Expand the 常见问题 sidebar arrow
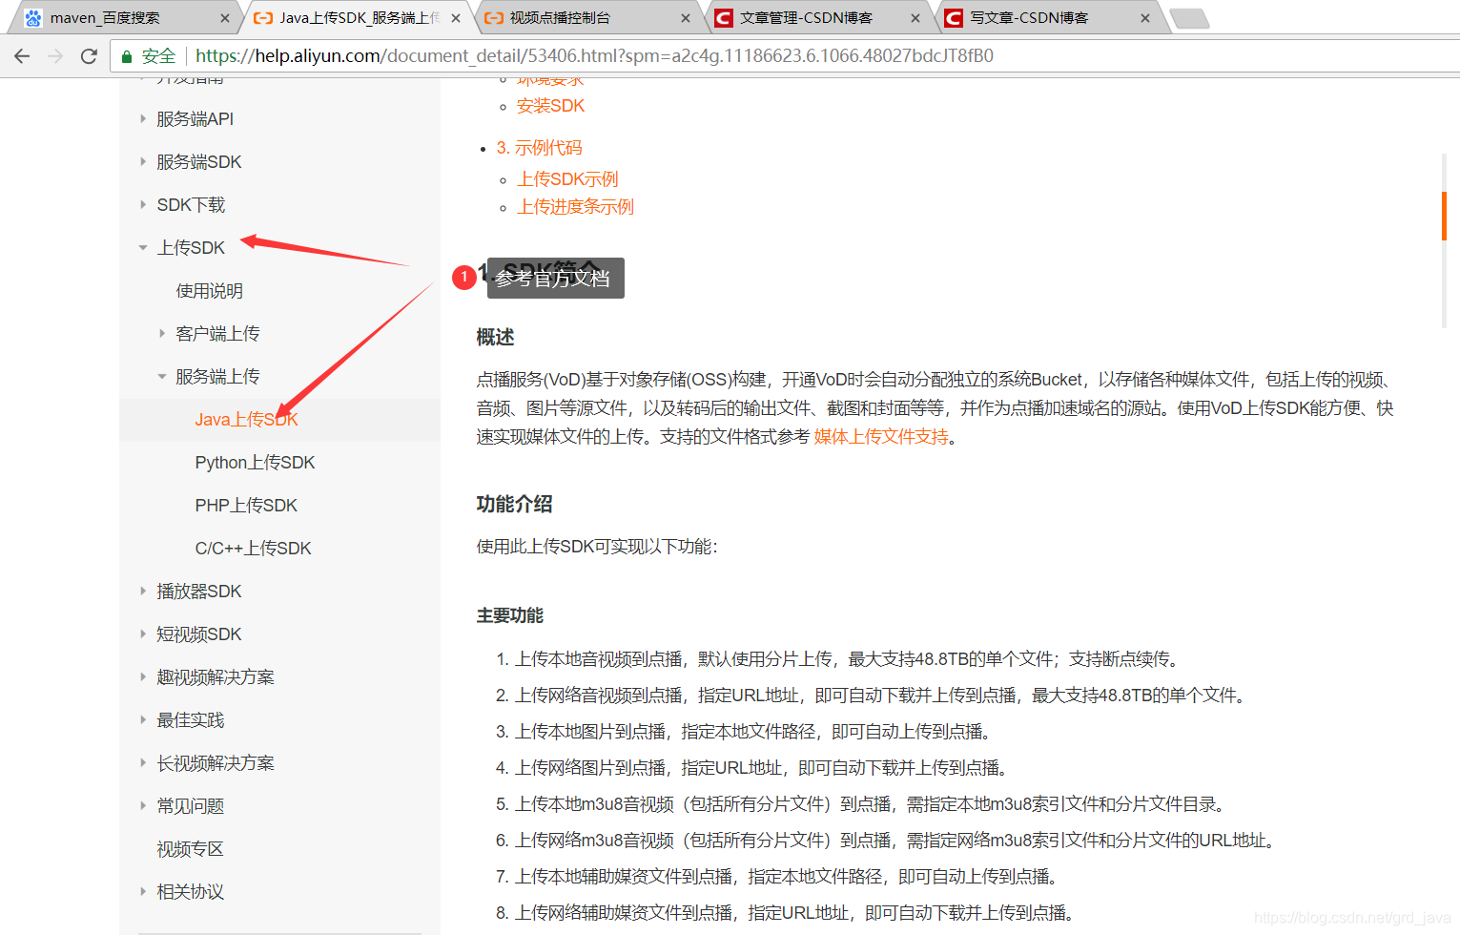 (143, 806)
